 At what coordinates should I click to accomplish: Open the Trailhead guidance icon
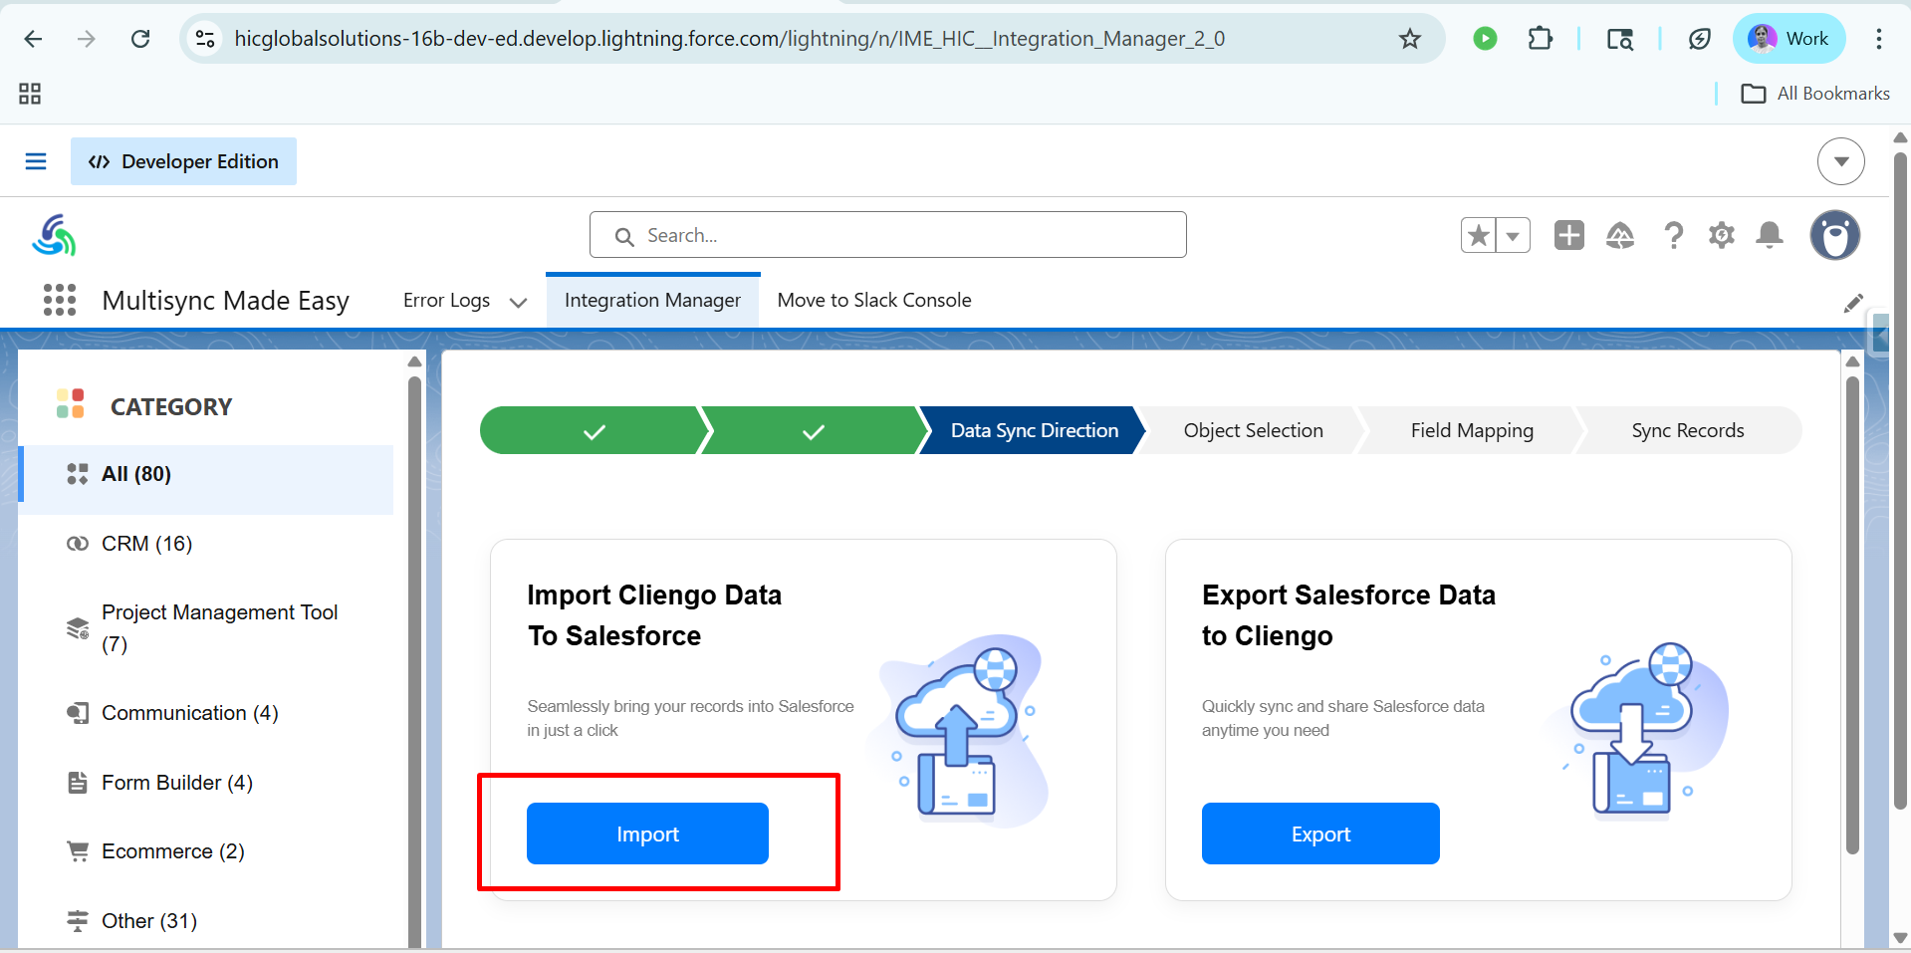click(1620, 235)
